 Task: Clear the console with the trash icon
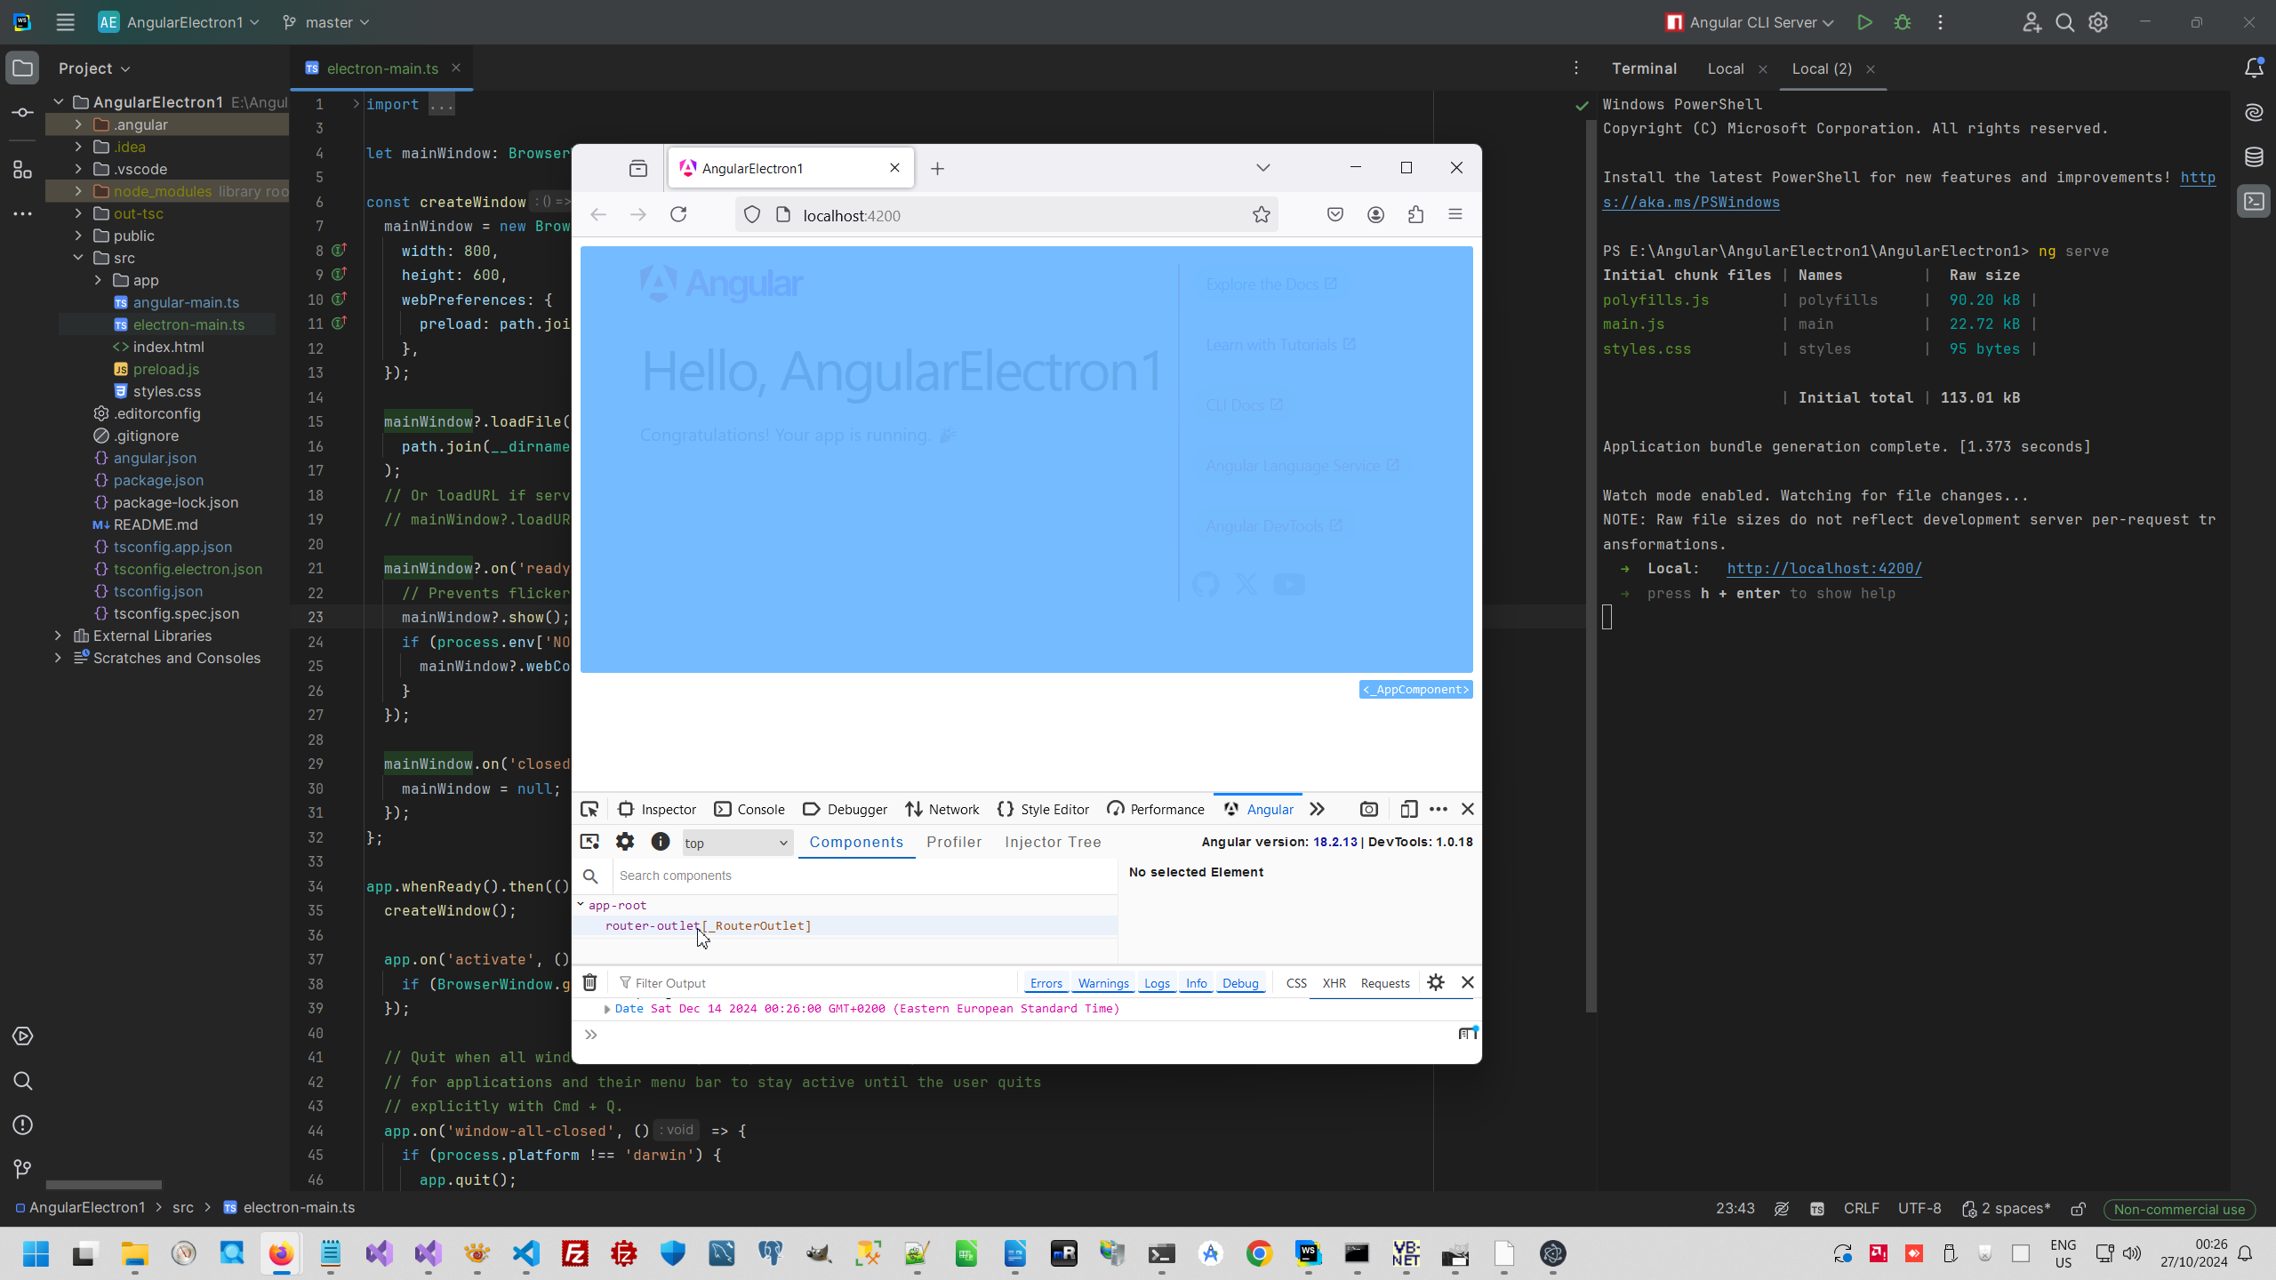589,982
